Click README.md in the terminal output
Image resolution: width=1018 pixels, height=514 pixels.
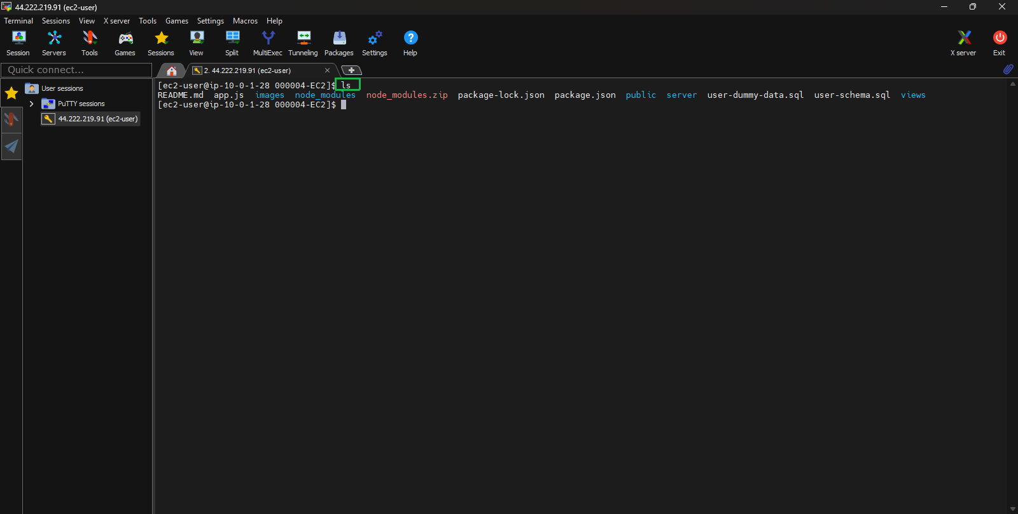point(181,95)
